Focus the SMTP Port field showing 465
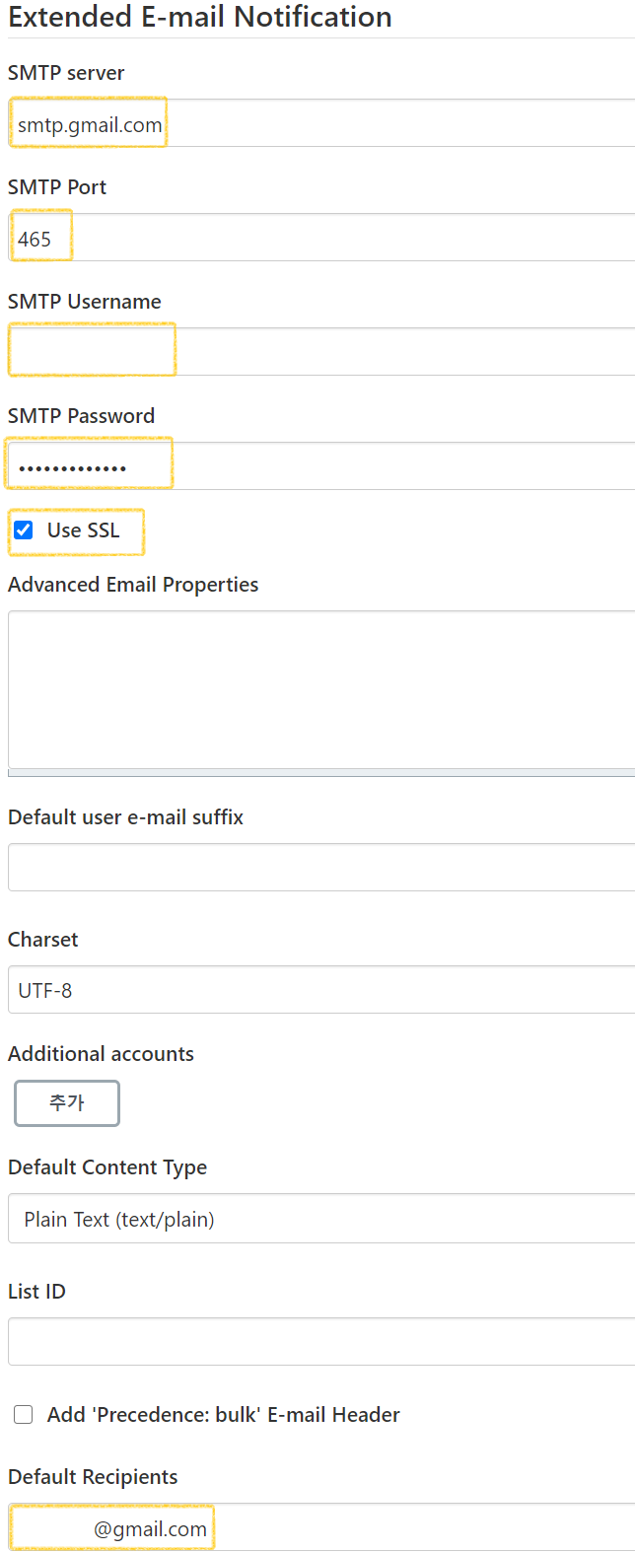The width and height of the screenshot is (635, 1553). (321, 238)
